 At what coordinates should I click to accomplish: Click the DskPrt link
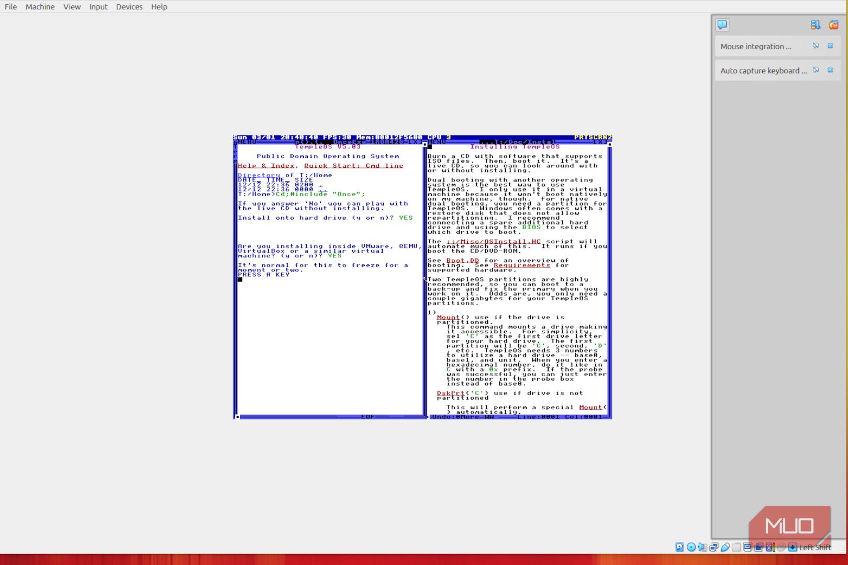451,393
